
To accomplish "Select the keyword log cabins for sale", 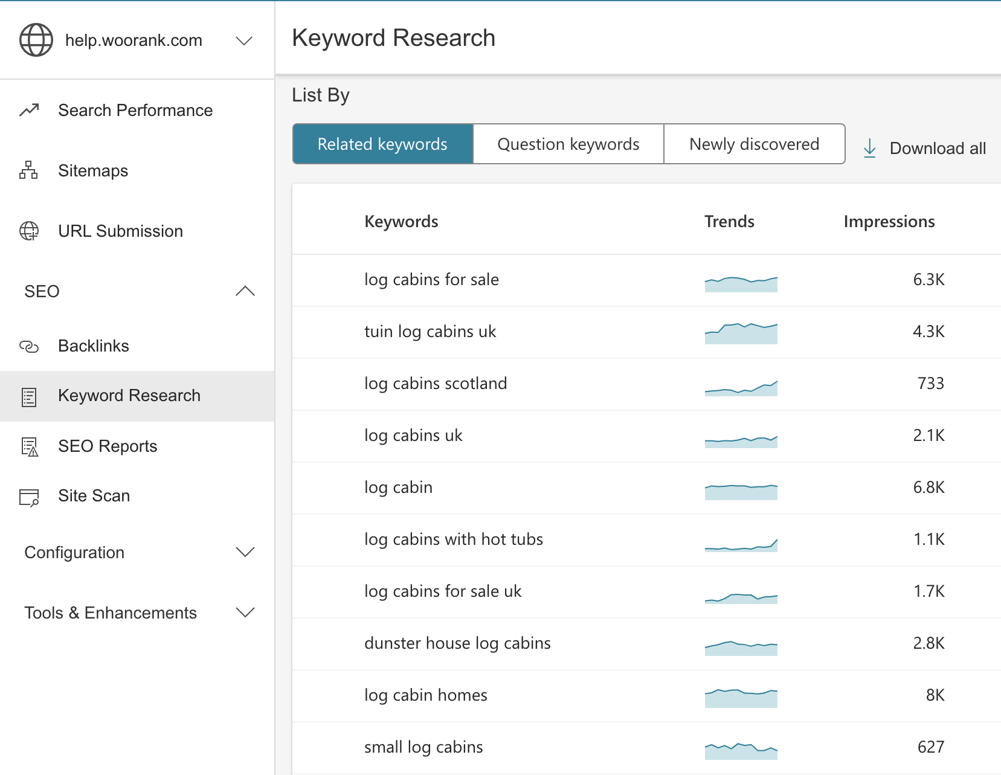I will (x=431, y=280).
